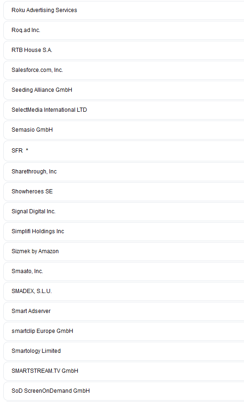Viewport: 244px width, 402px height.
Task: Select SMARTSTREAM.TV GmbH entry
Action: click(x=124, y=372)
